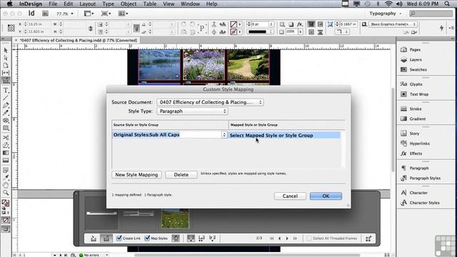
Task: Select the Selection tool arrow
Action: 6,51
